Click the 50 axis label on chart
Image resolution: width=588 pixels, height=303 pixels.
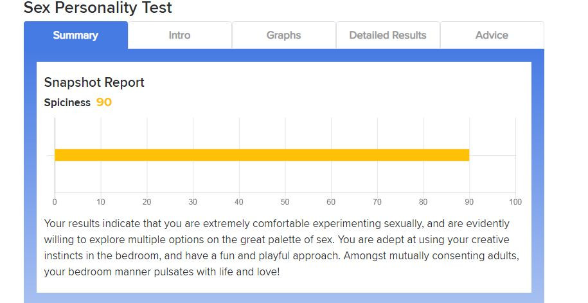point(285,202)
